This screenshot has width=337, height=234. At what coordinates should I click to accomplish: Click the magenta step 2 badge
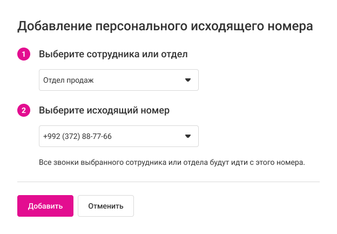tap(23, 111)
